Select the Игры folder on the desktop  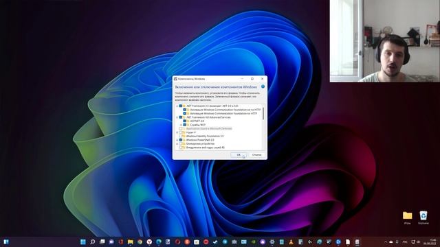coord(407,218)
